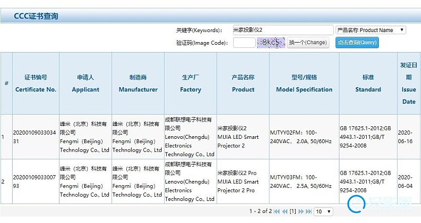
Task: Click the blue Query button
Action: pos(357,43)
